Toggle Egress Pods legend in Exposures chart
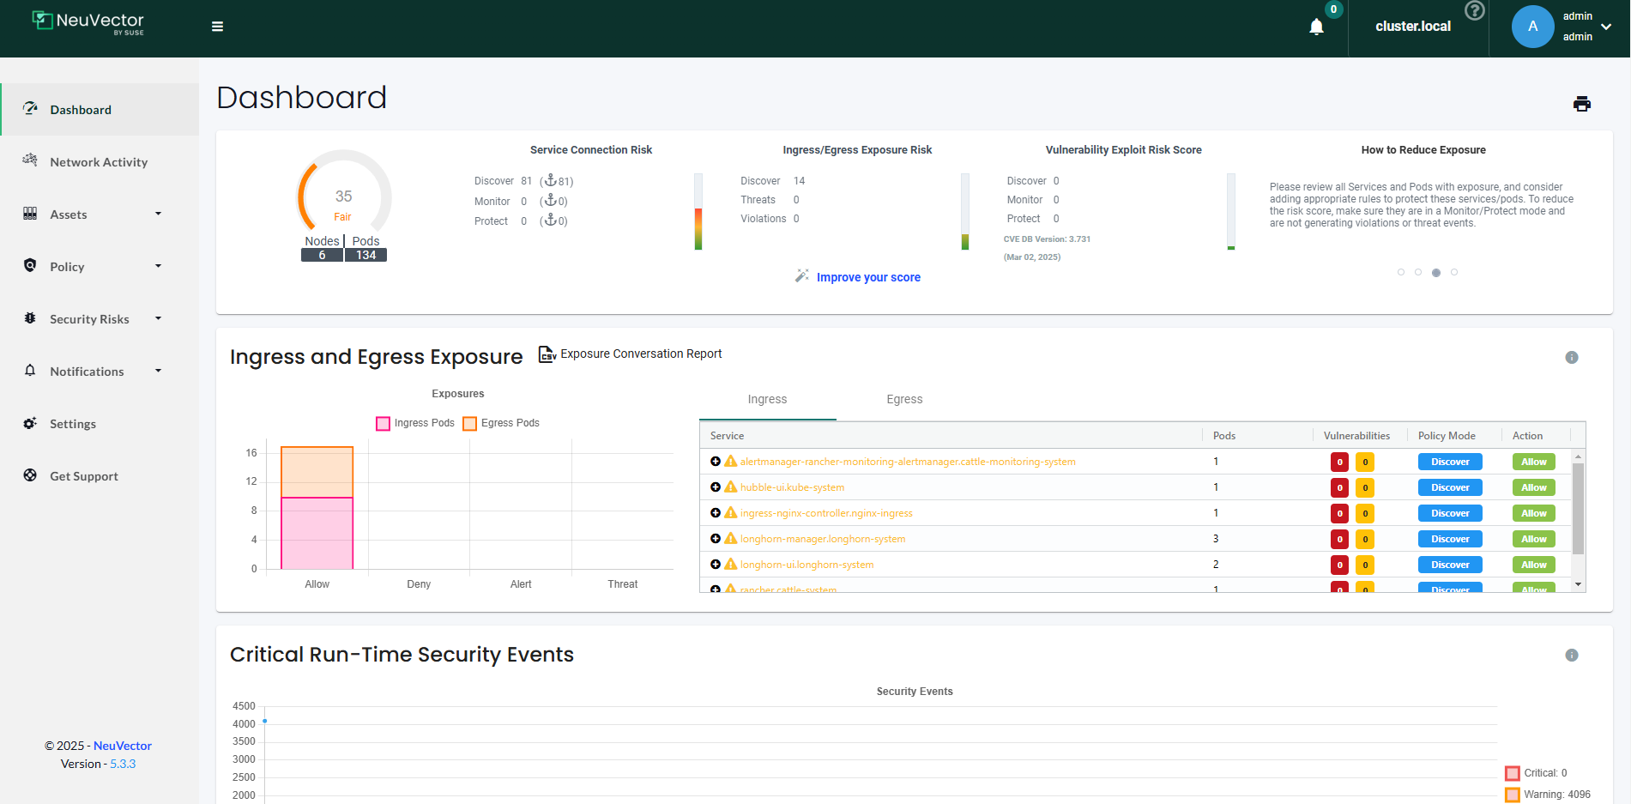1631x804 pixels. click(x=469, y=423)
